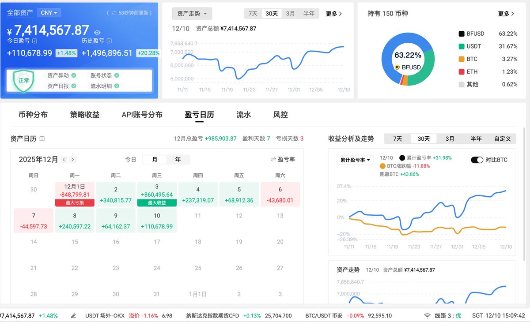Select 7天 in 收益分析及走势
530x322 pixels.
(397, 139)
